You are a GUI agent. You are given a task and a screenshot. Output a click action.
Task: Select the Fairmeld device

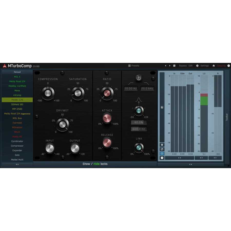[17, 123]
